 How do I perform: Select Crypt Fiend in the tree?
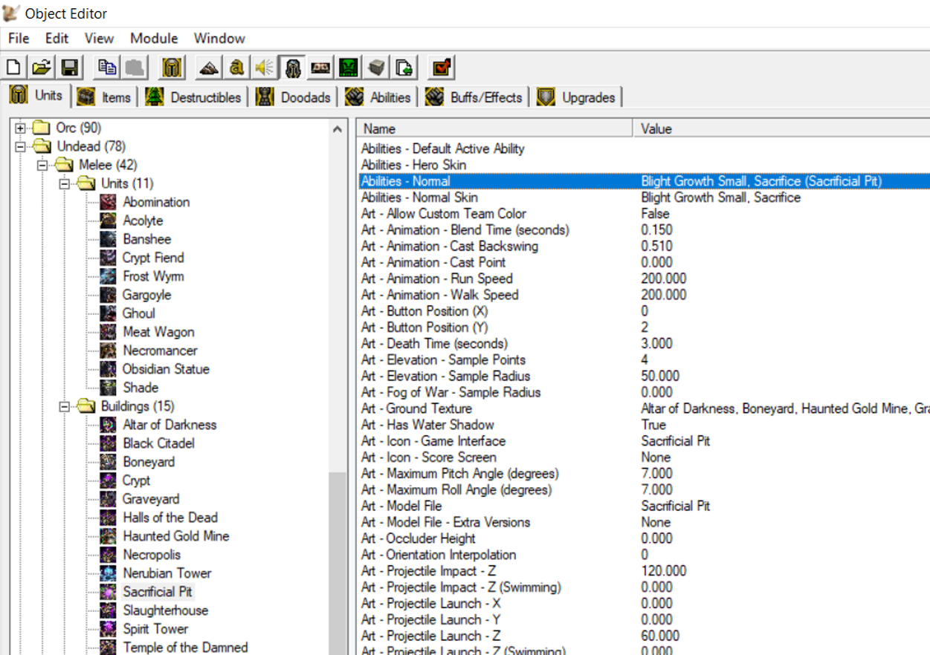pos(153,258)
